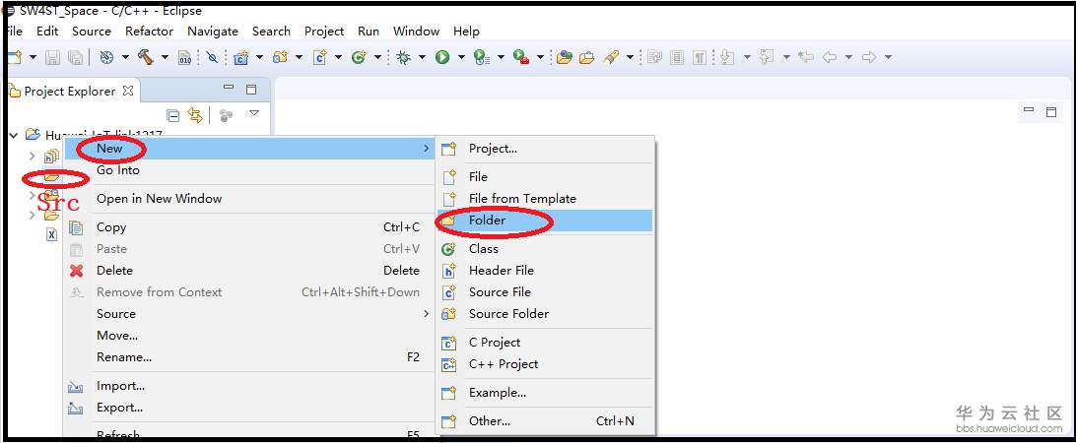The width and height of the screenshot is (1076, 443).
Task: Choose Go Into from context menu
Action: (x=249, y=170)
